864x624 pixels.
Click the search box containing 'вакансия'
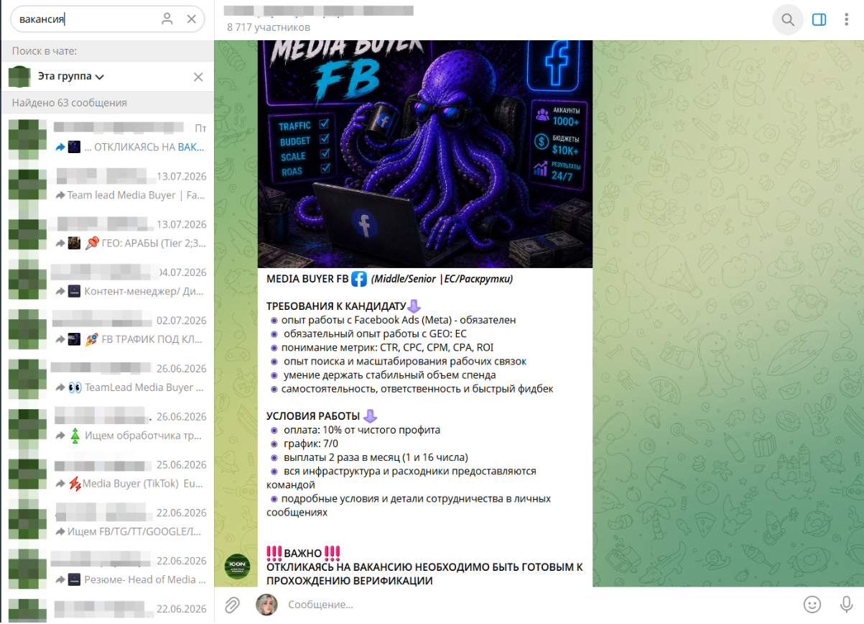[x=107, y=19]
